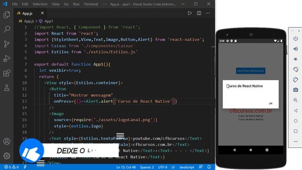Open the Terminal menu
Viewport: 302px width, 170px height.
point(91,4)
